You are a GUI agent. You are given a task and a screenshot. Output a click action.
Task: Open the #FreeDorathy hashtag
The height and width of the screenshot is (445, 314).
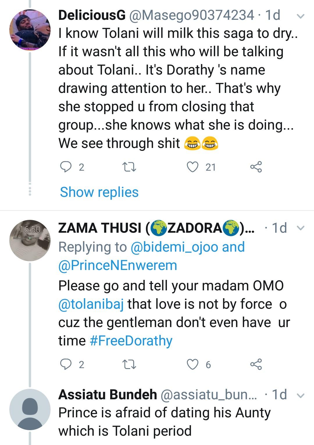point(131,341)
